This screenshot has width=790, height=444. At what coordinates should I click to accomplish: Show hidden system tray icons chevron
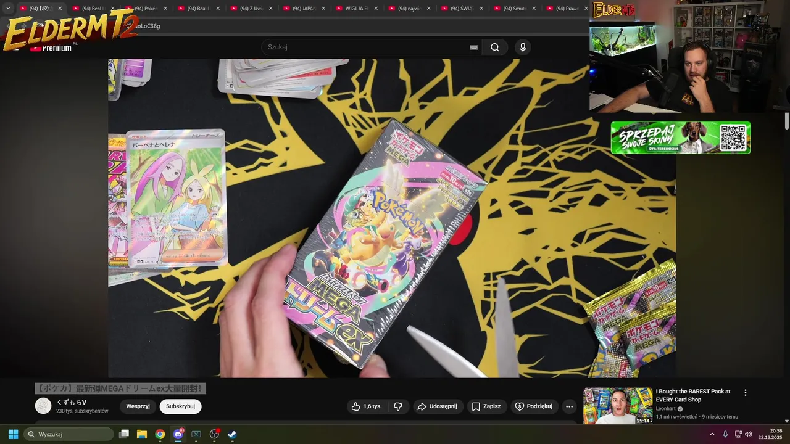[712, 434]
